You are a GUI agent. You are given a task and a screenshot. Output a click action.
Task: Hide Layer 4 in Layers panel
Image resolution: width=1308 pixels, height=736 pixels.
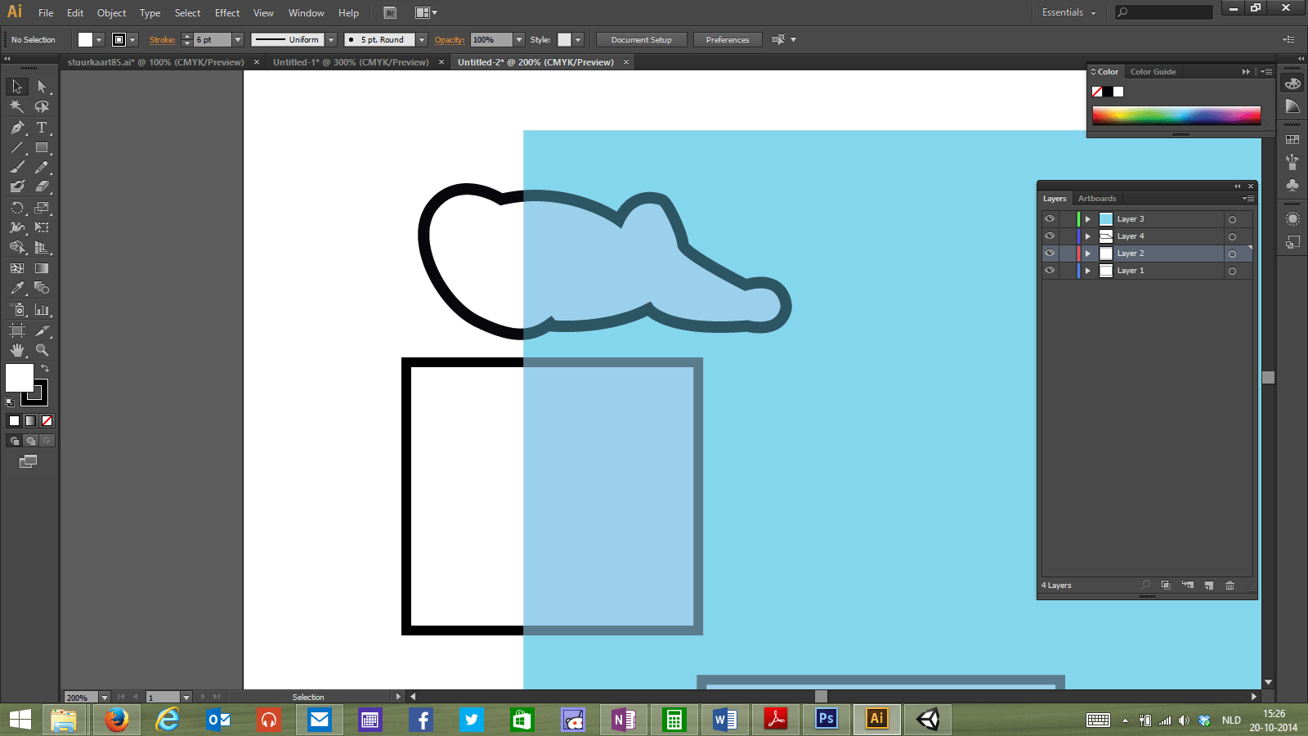pyautogui.click(x=1050, y=236)
